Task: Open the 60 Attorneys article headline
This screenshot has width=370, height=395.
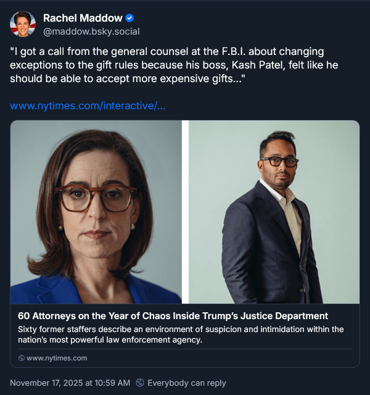Action: [173, 317]
